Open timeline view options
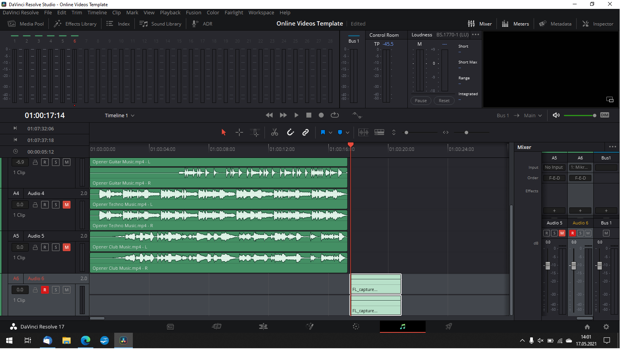This screenshot has width=620, height=349. point(380,132)
